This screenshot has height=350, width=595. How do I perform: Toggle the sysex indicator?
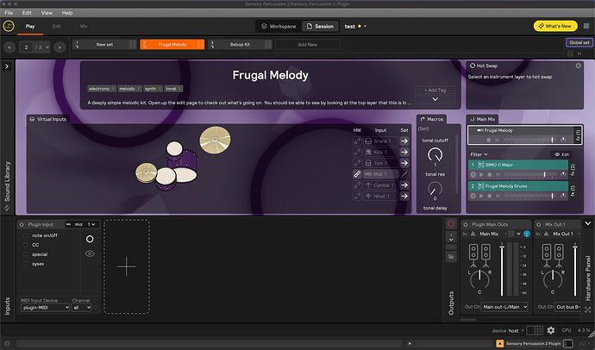(26, 264)
